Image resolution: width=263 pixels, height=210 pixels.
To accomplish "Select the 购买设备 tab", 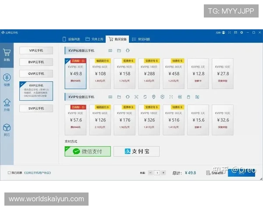I will point(117,39).
